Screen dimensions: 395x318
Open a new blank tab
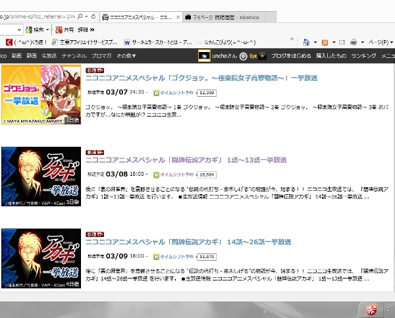tap(271, 17)
